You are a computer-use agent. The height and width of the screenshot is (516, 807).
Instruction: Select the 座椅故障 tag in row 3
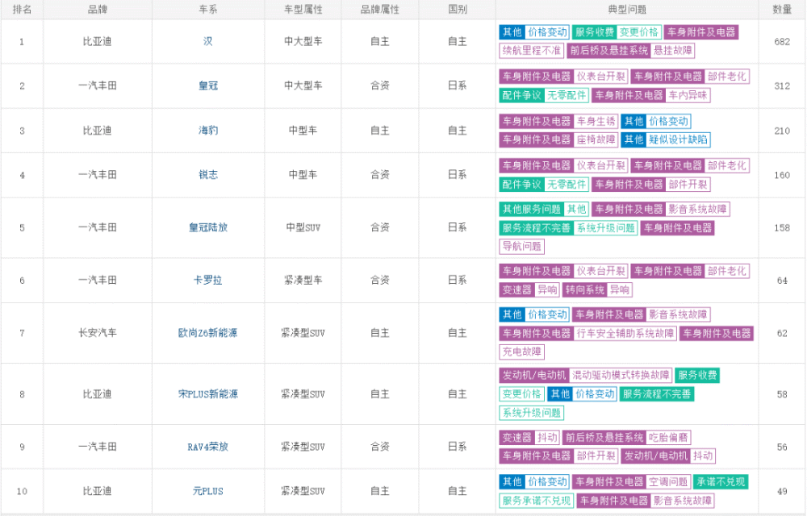point(596,139)
